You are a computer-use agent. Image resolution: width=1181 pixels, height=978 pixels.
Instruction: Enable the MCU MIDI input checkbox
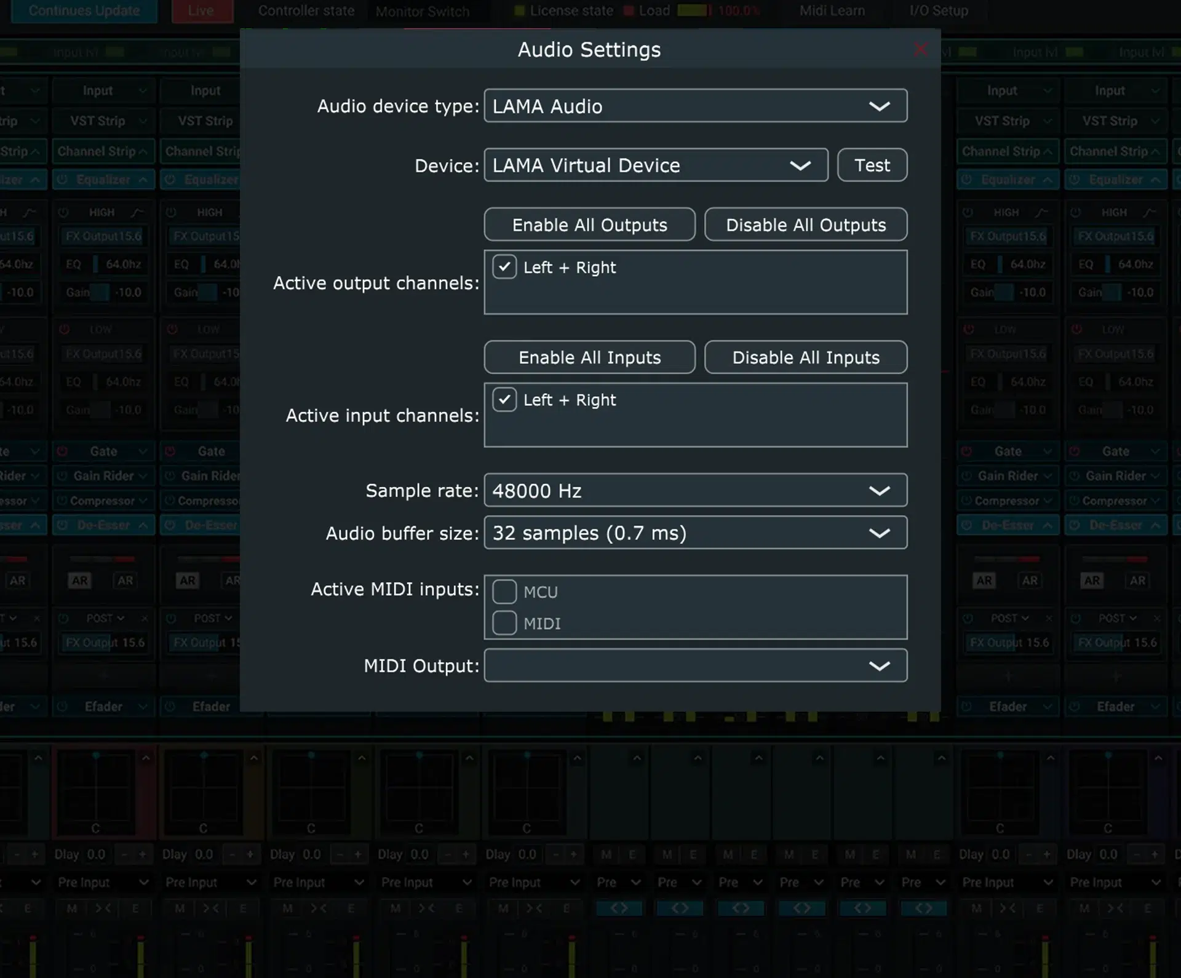point(504,590)
